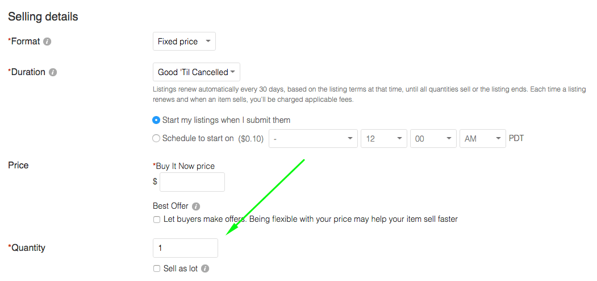Choose the Schedule to start on option
This screenshot has height=281, width=597.
[x=156, y=138]
